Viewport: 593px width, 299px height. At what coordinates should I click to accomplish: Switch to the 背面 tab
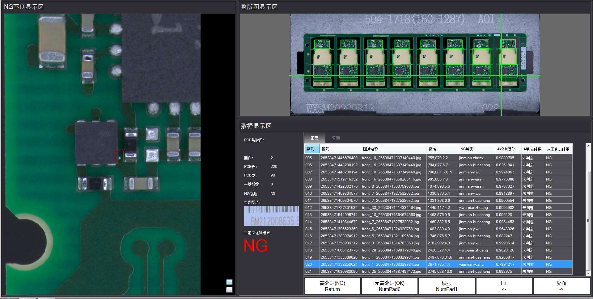(336, 138)
